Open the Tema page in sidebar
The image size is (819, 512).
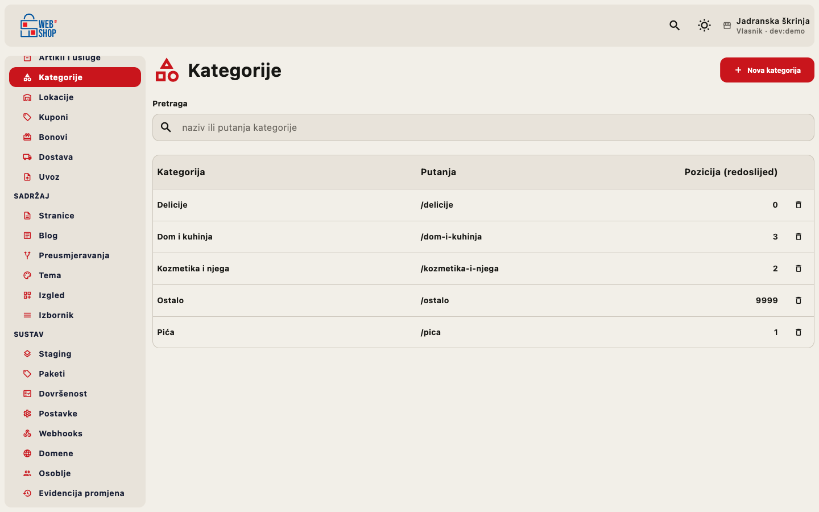pos(75,275)
